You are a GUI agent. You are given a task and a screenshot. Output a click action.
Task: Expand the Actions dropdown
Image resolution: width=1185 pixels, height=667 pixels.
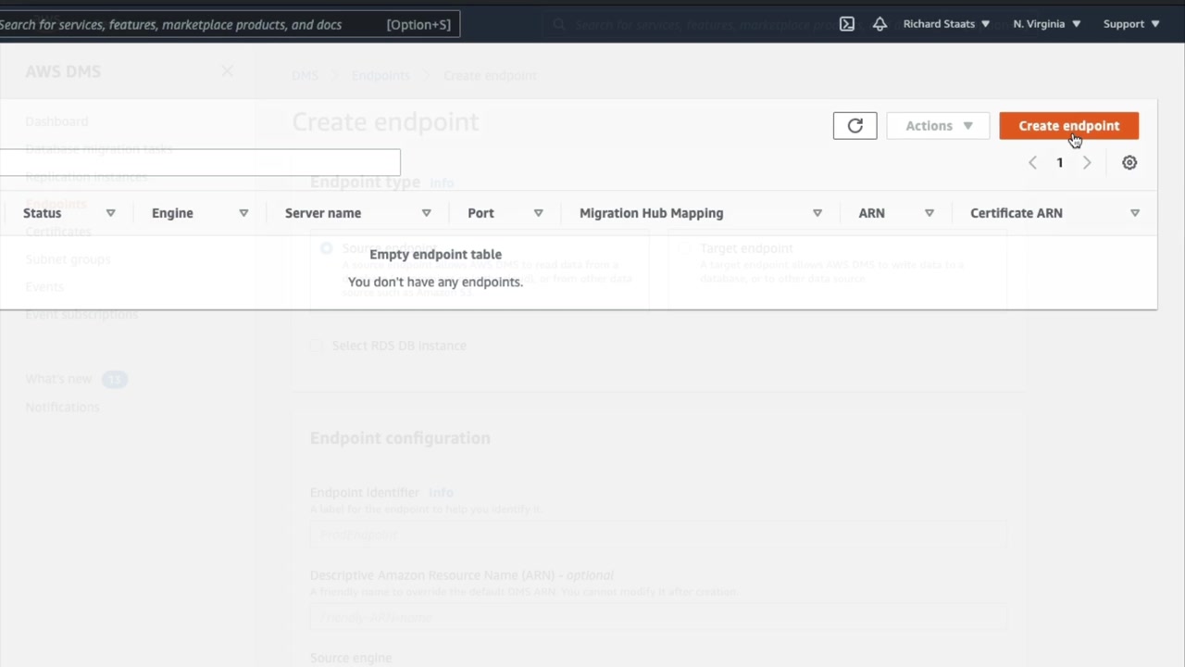click(938, 126)
